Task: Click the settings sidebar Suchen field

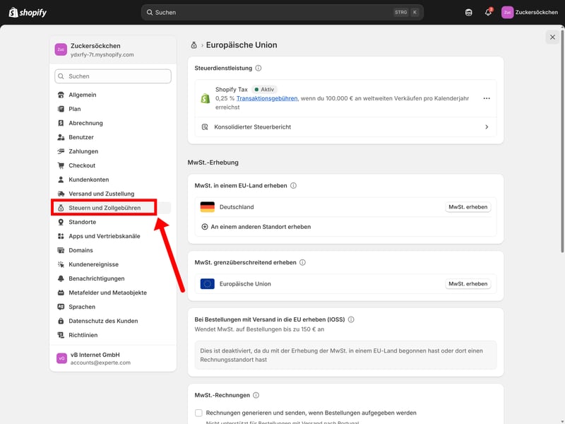Action: (x=113, y=76)
